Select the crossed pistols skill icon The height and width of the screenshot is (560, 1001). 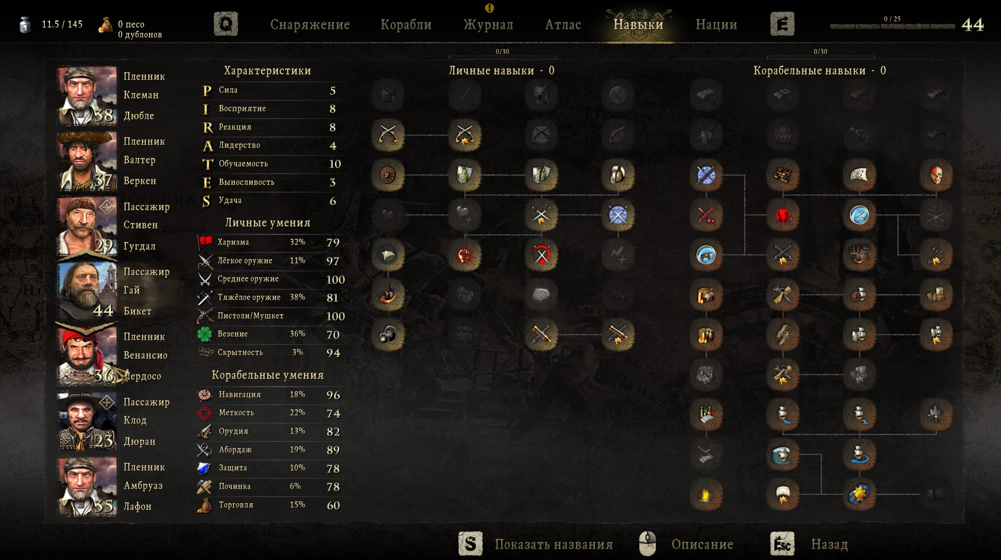pos(388,135)
